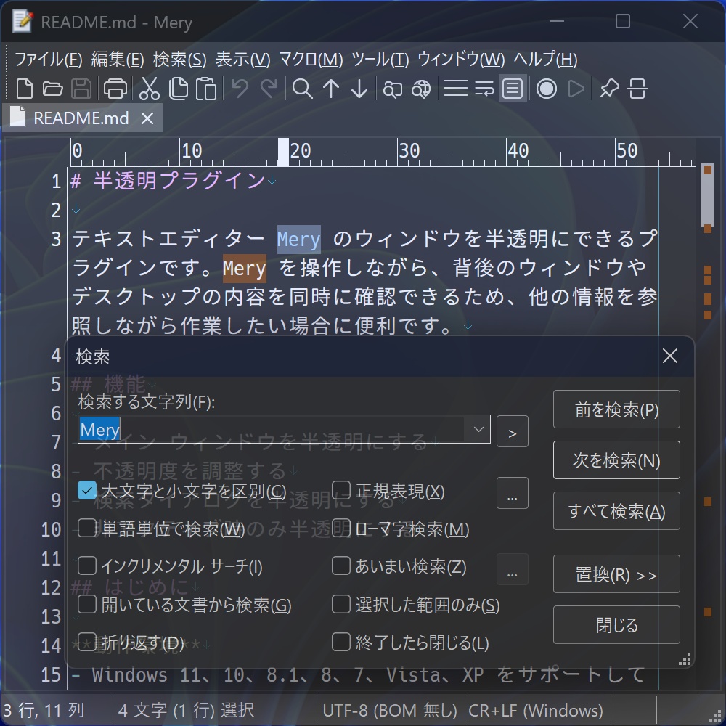726x726 pixels.
Task: Close the 検索 dialog with its X
Action: coord(670,356)
